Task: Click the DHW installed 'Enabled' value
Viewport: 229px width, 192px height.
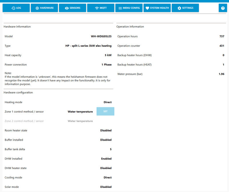Action: click(x=106, y=159)
